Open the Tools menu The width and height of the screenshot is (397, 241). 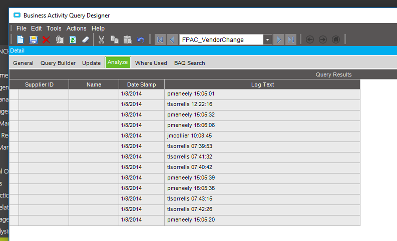click(x=54, y=28)
